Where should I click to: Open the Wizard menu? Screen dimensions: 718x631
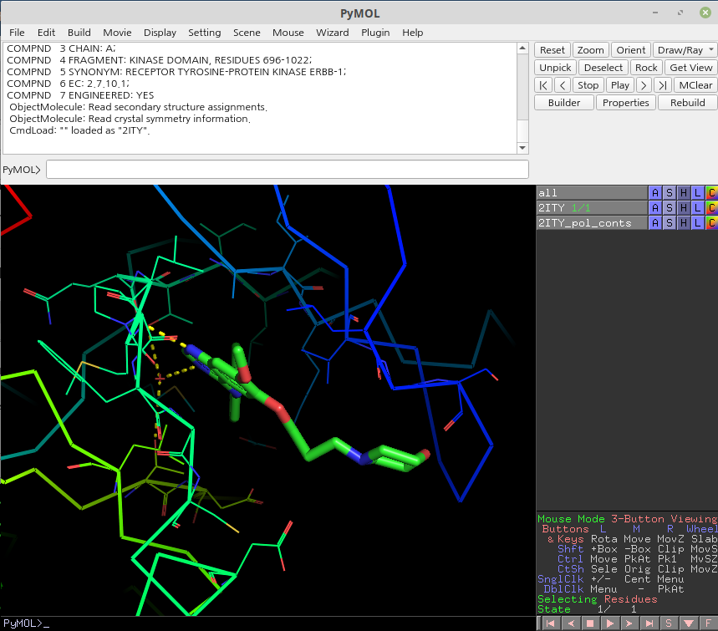332,33
